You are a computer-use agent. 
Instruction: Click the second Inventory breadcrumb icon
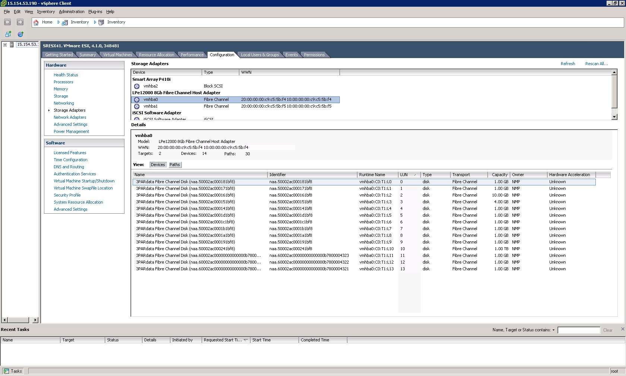pos(101,22)
